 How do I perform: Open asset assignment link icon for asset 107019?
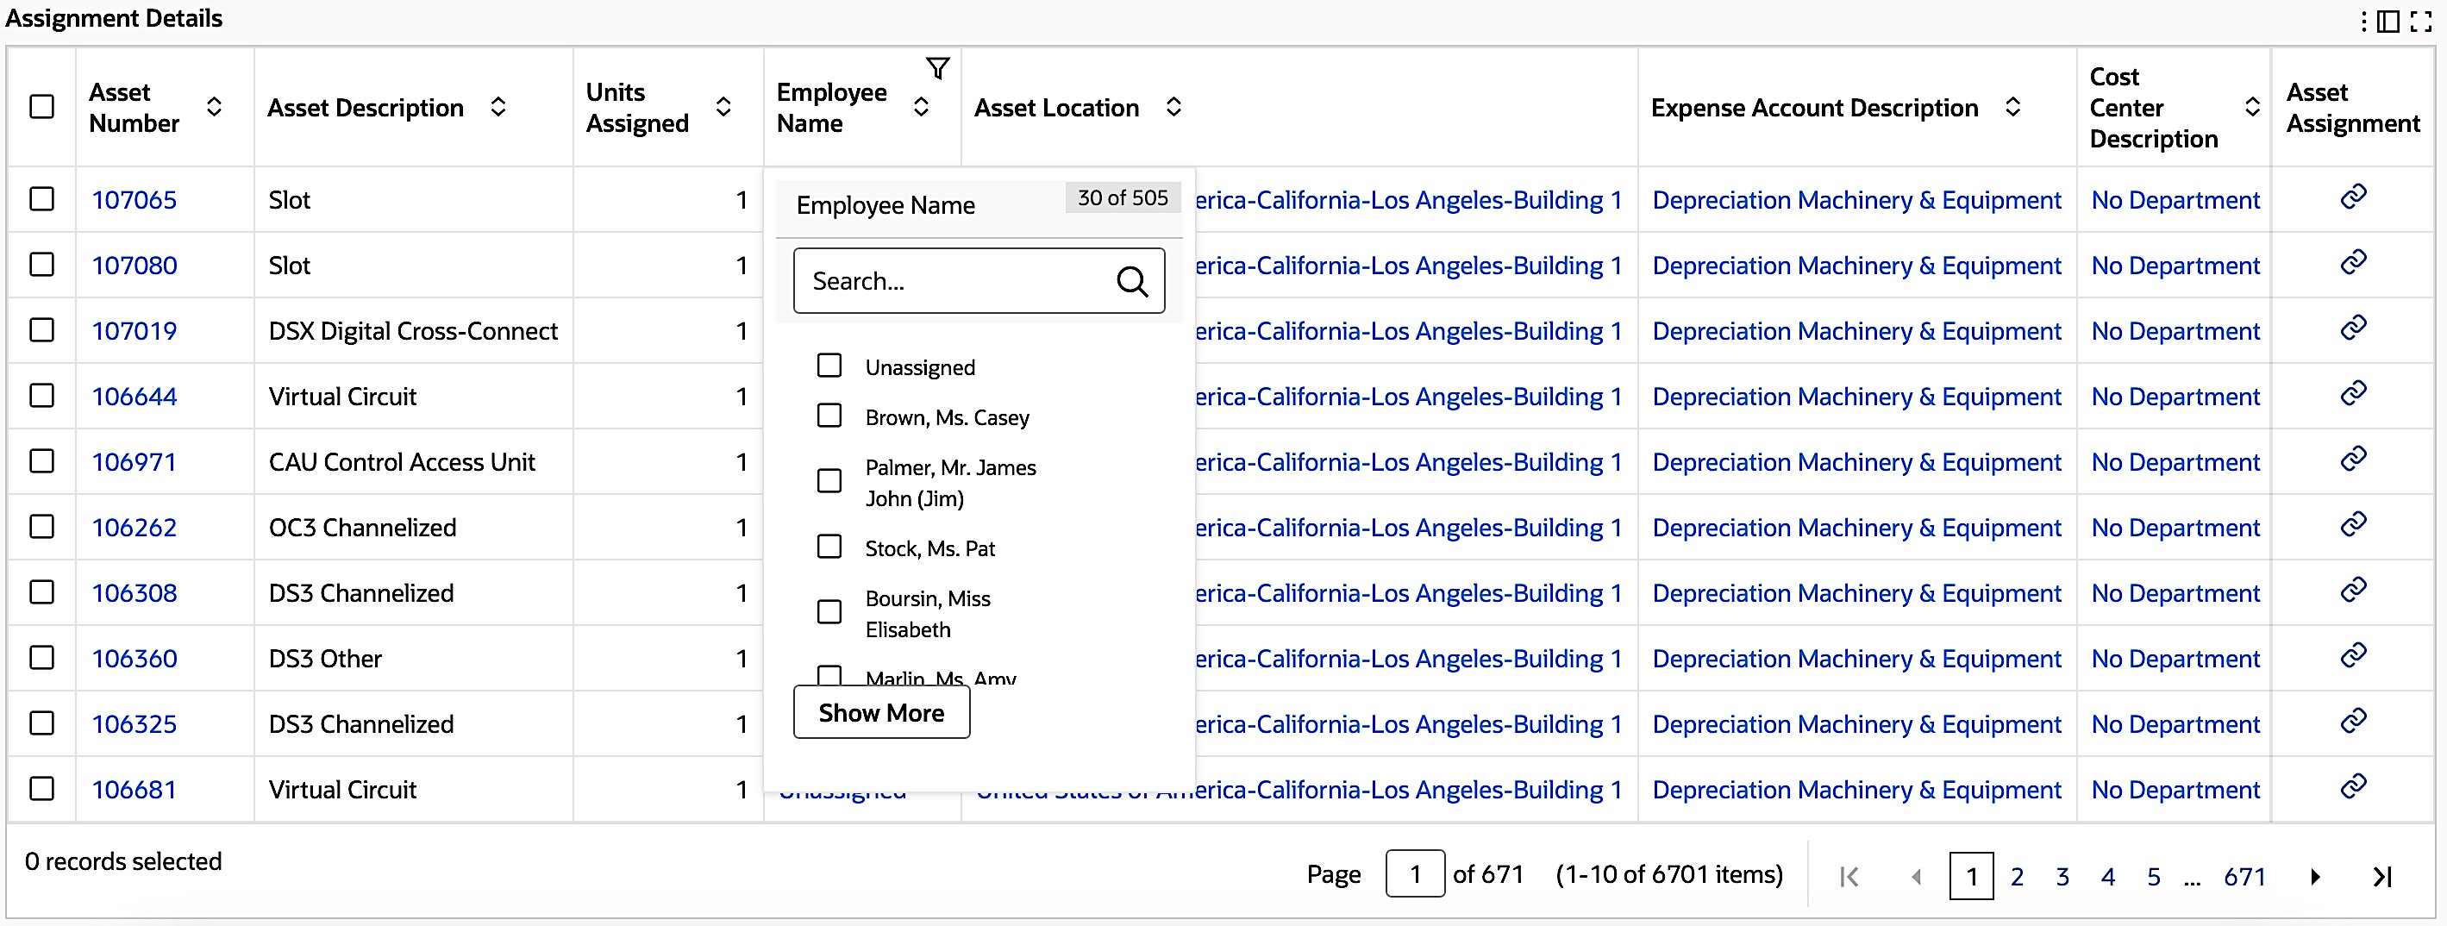click(2353, 328)
